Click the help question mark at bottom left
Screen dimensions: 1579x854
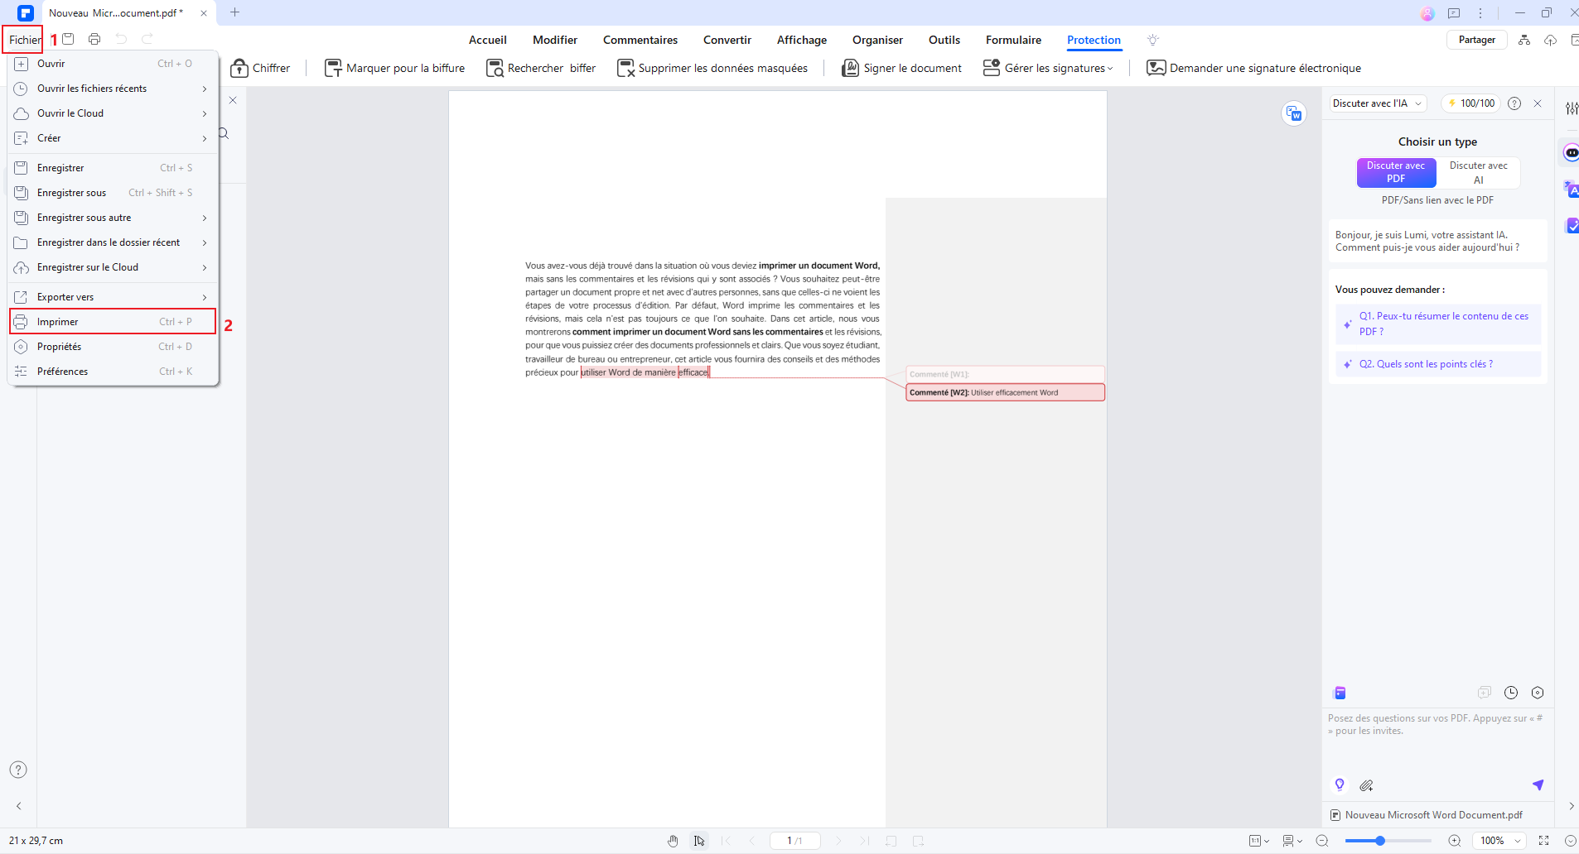(18, 770)
